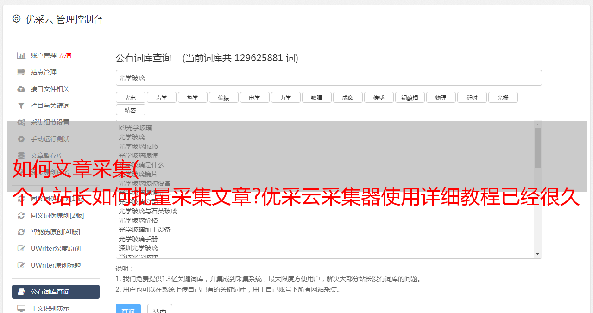The height and width of the screenshot is (313, 593).
Task: Click the result 光学玻璃与石英玻璃
Action: coord(148,211)
